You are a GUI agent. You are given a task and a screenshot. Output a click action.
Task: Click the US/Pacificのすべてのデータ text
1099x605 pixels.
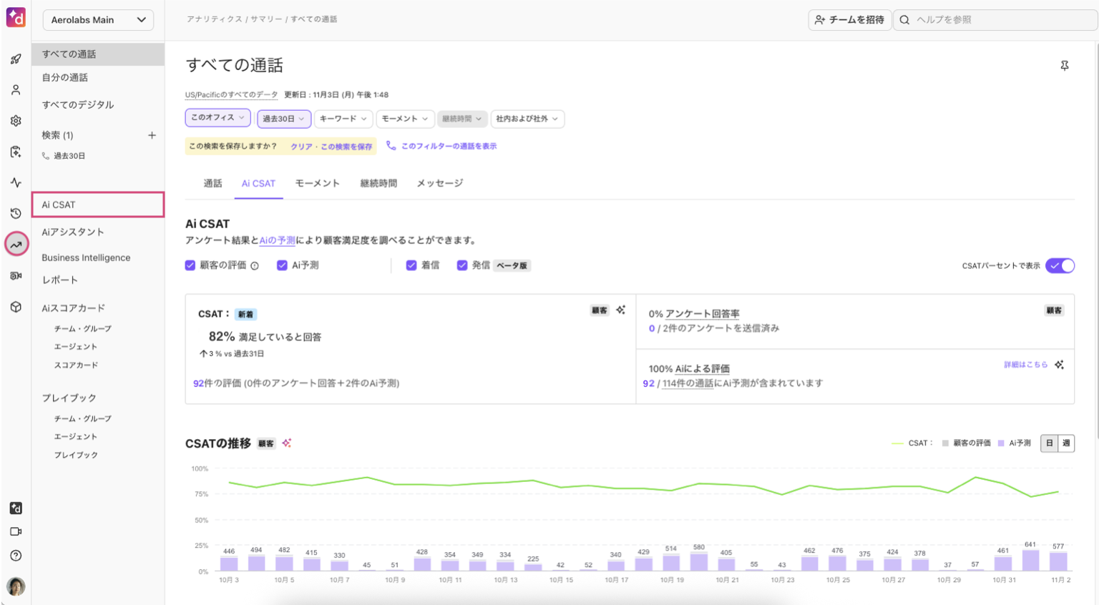click(232, 94)
